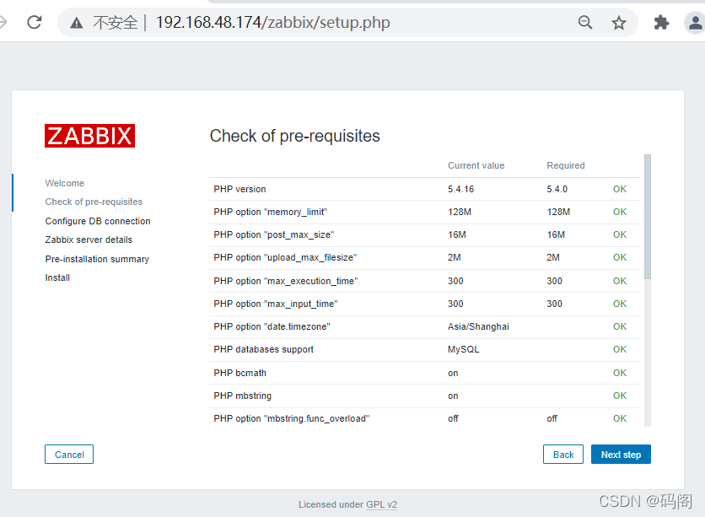
Task: Click the PHP mbstring label
Action: point(242,396)
